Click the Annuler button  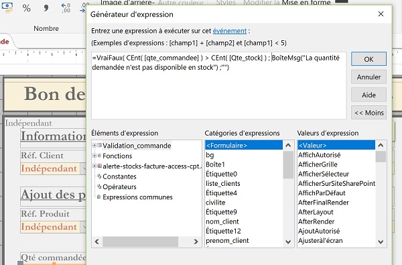tap(368, 76)
